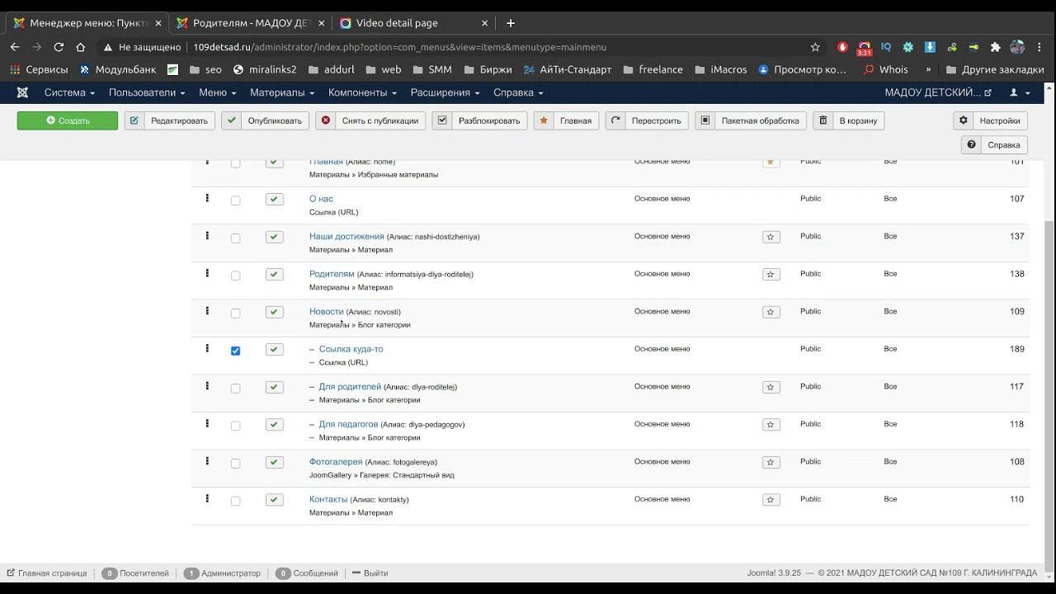Select the Фотогалерея row checkbox
1056x594 pixels.
[x=235, y=464]
